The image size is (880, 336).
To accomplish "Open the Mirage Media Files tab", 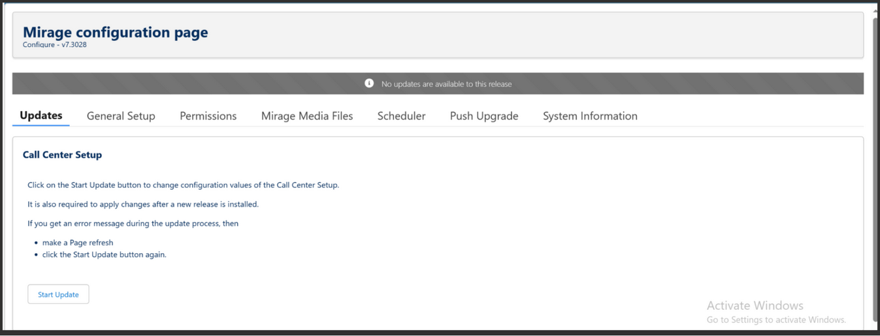I will 307,116.
